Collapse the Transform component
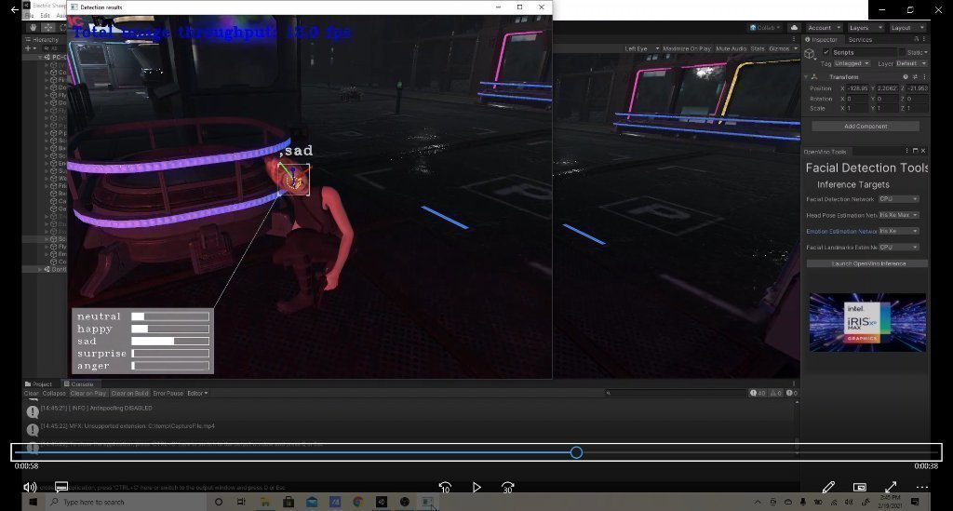The width and height of the screenshot is (953, 511). click(806, 76)
